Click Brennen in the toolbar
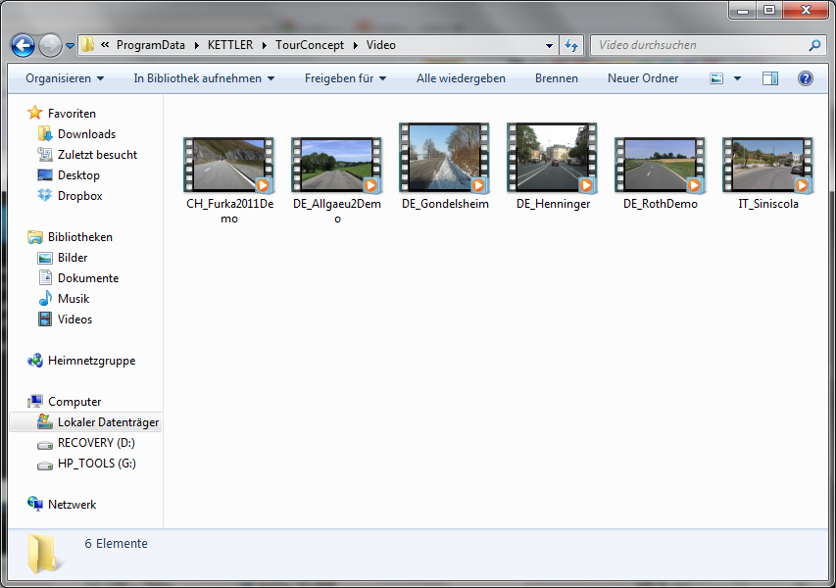Viewport: 836px width, 588px height. coord(556,78)
